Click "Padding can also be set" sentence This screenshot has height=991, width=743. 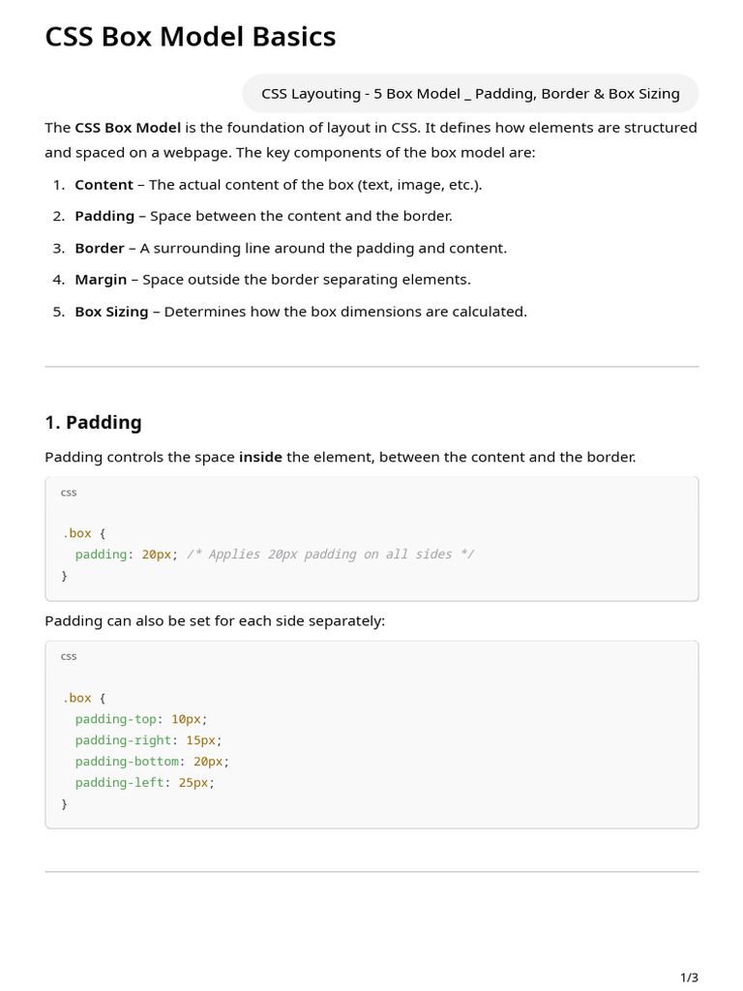(x=215, y=620)
